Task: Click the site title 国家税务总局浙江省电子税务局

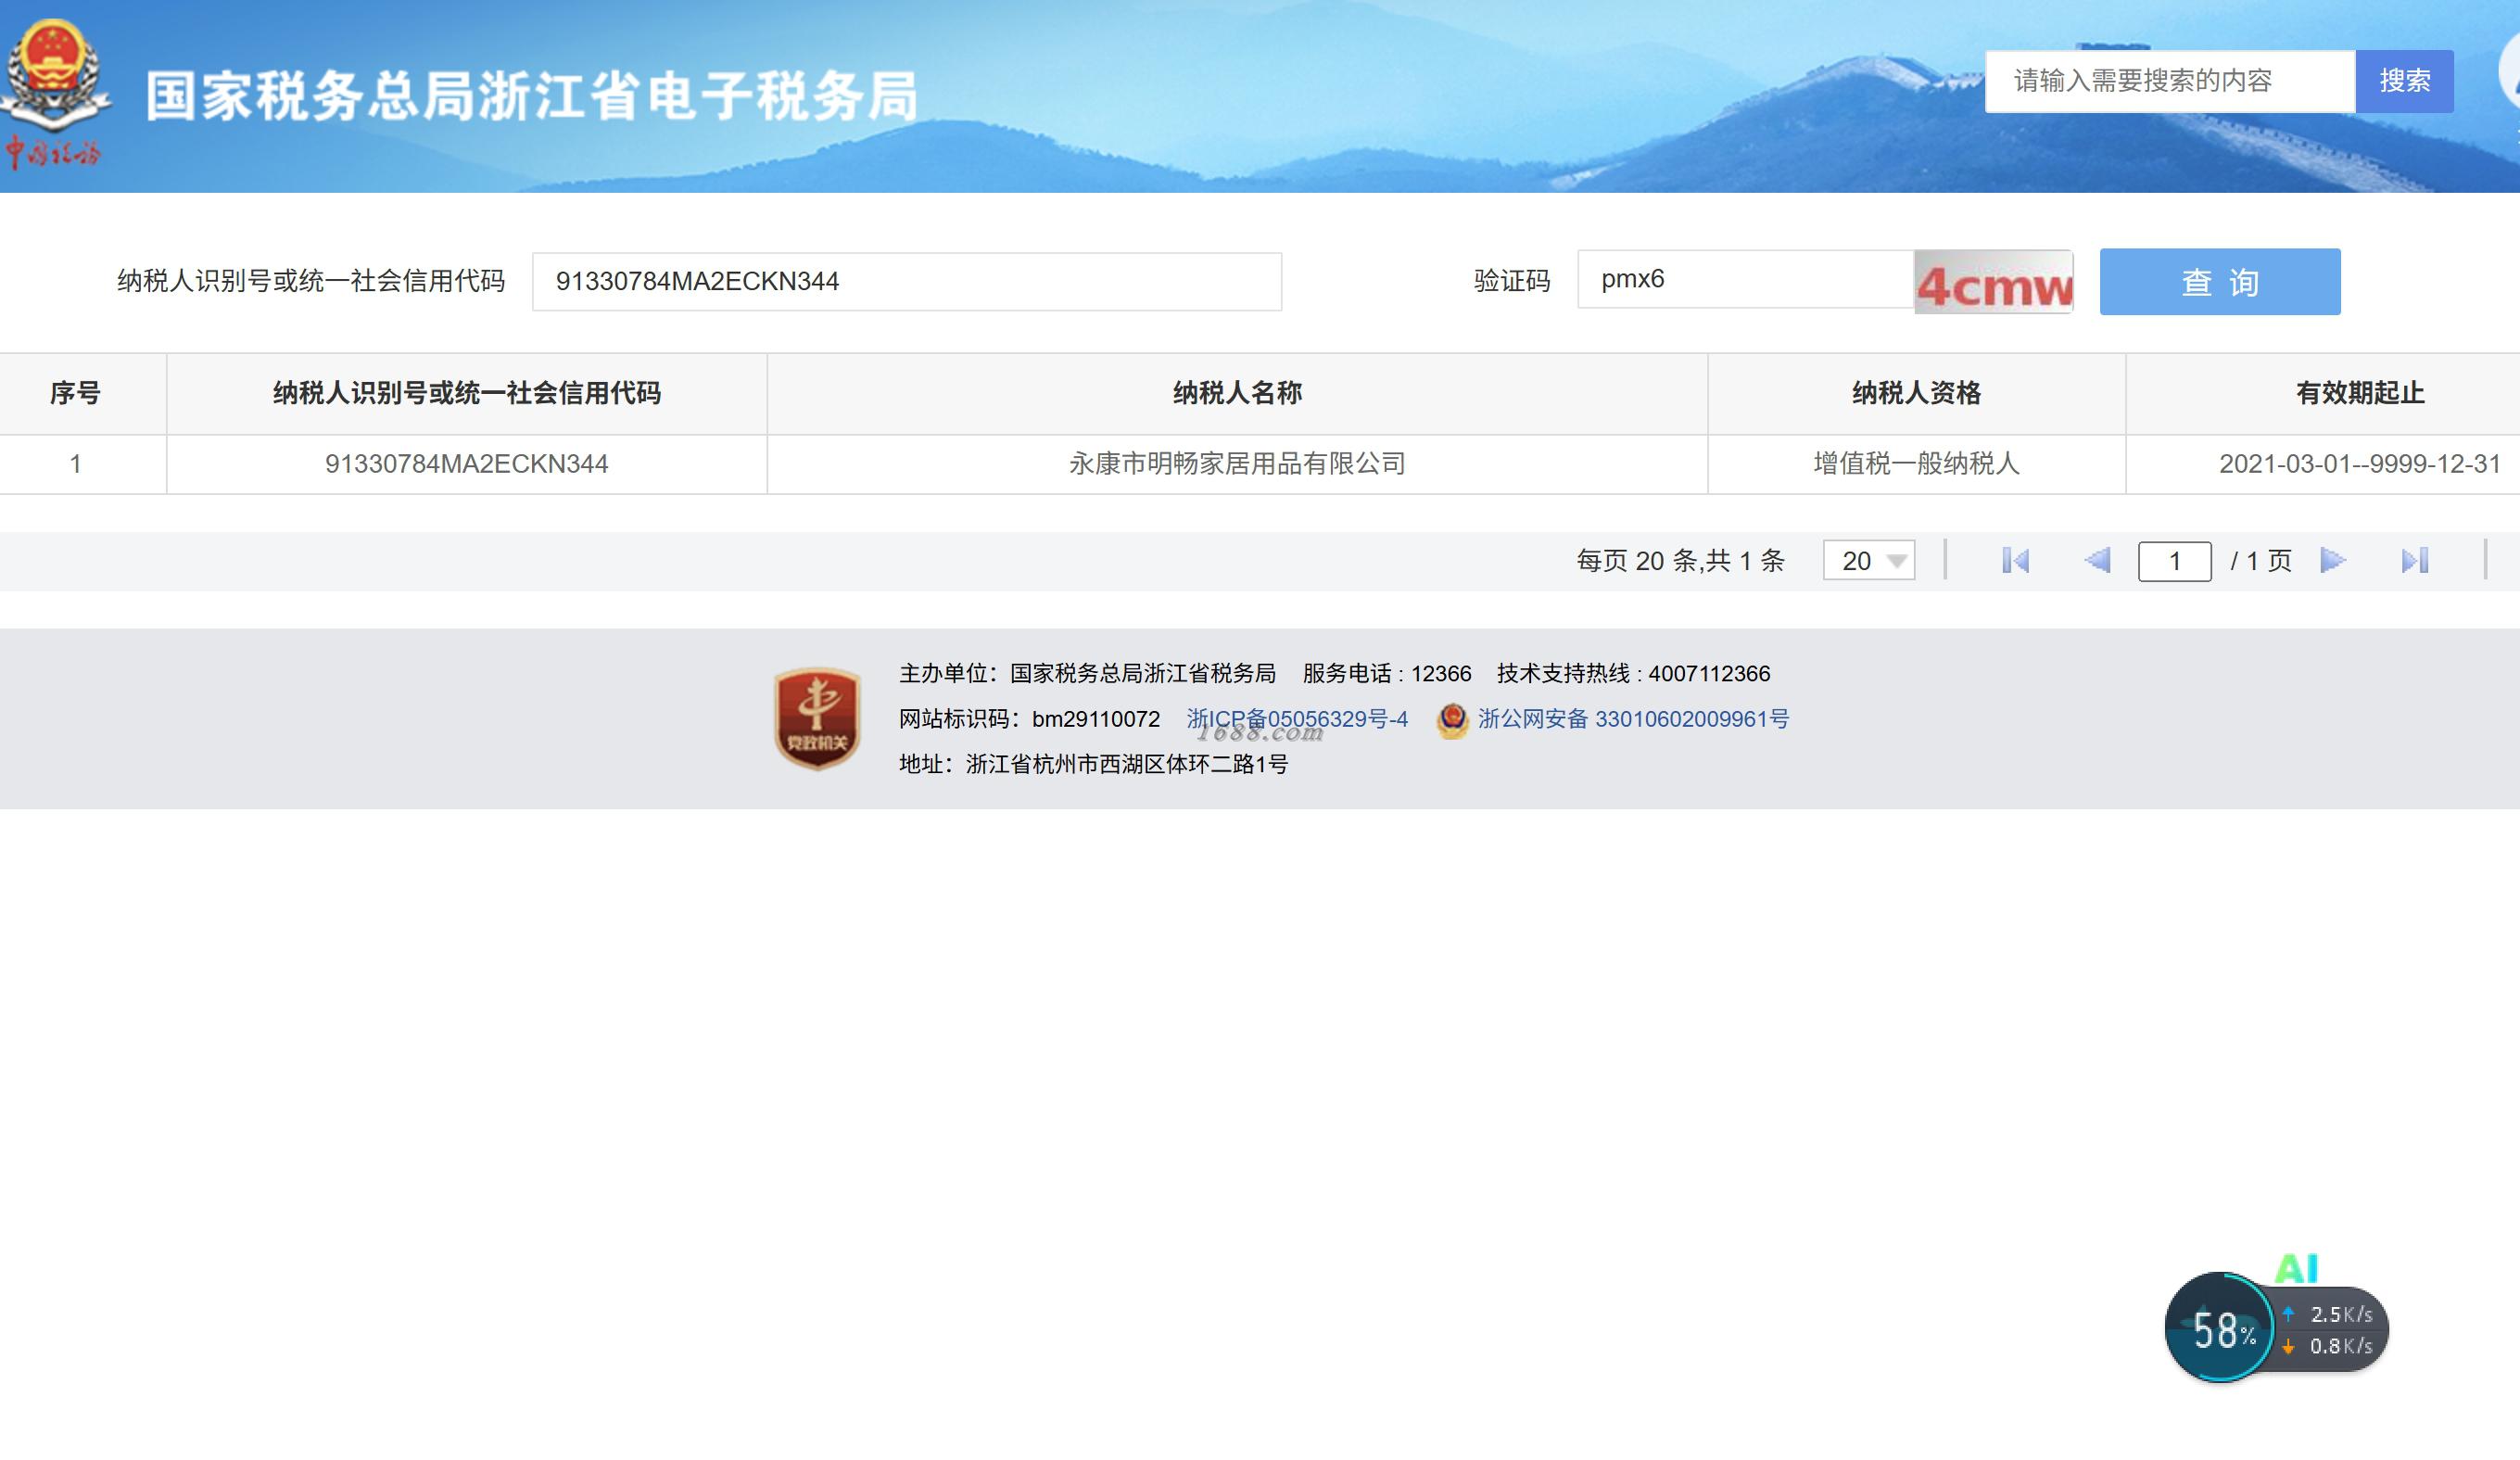Action: coord(532,97)
